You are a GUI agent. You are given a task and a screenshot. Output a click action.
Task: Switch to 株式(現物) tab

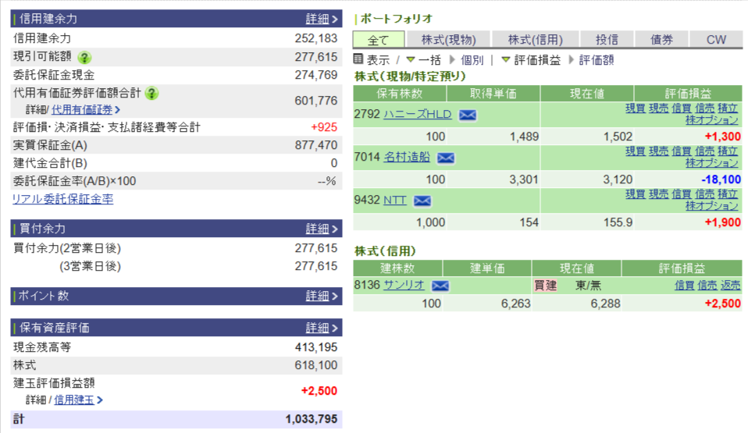pos(448,40)
